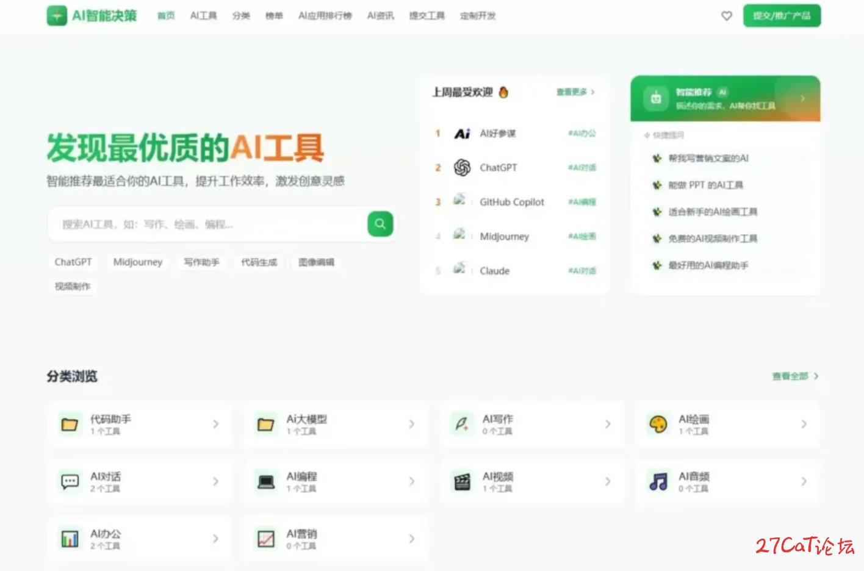Image resolution: width=864 pixels, height=571 pixels.
Task: Open the AI视频 clapperboard icon
Action: pos(462,481)
